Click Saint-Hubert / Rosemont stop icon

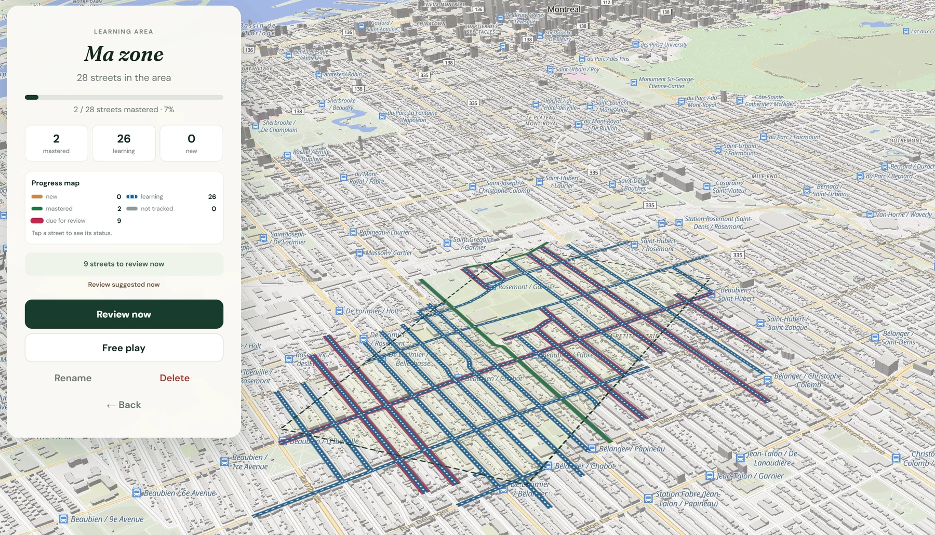click(x=634, y=245)
